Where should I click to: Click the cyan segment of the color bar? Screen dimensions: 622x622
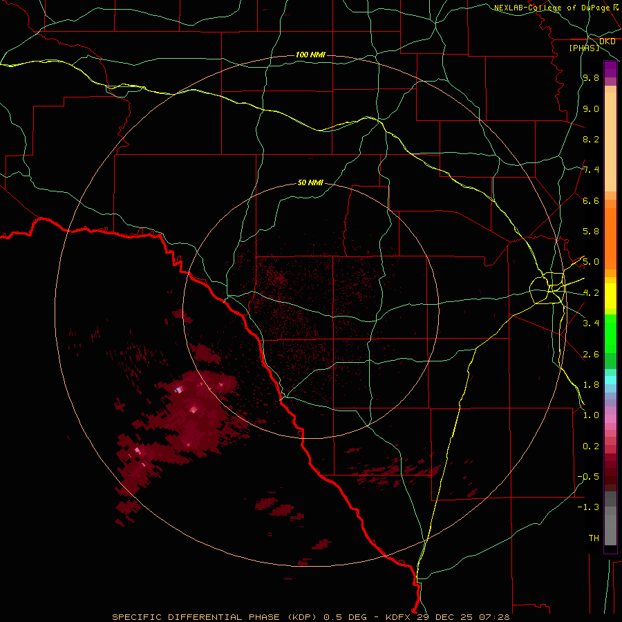coord(610,380)
